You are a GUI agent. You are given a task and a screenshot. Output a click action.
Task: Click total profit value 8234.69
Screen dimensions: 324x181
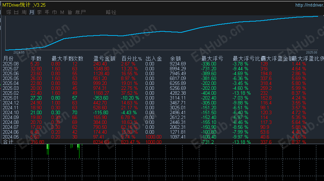click(x=101, y=142)
